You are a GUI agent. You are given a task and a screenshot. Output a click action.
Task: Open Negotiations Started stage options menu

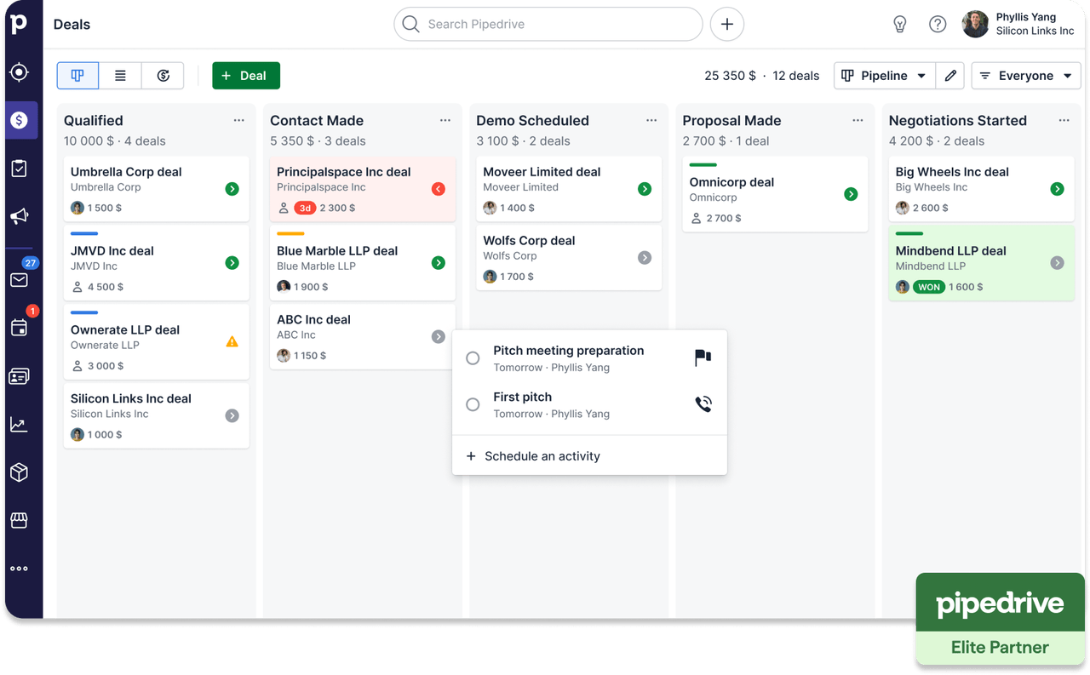1064,121
